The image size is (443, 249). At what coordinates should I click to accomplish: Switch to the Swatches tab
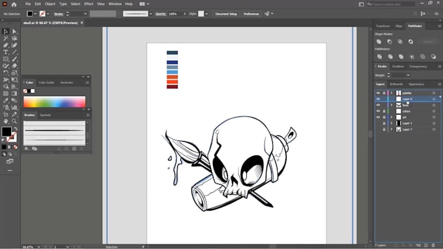pyautogui.click(x=66, y=83)
